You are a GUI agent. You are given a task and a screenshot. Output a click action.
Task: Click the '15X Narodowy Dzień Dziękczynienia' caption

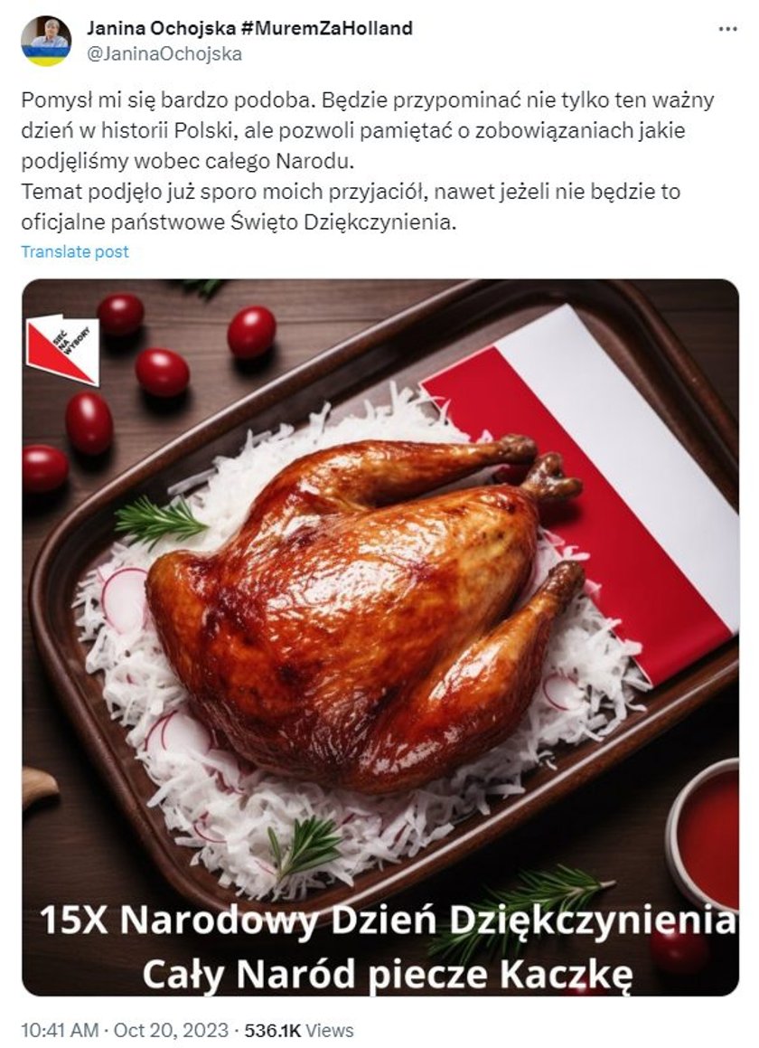[389, 921]
